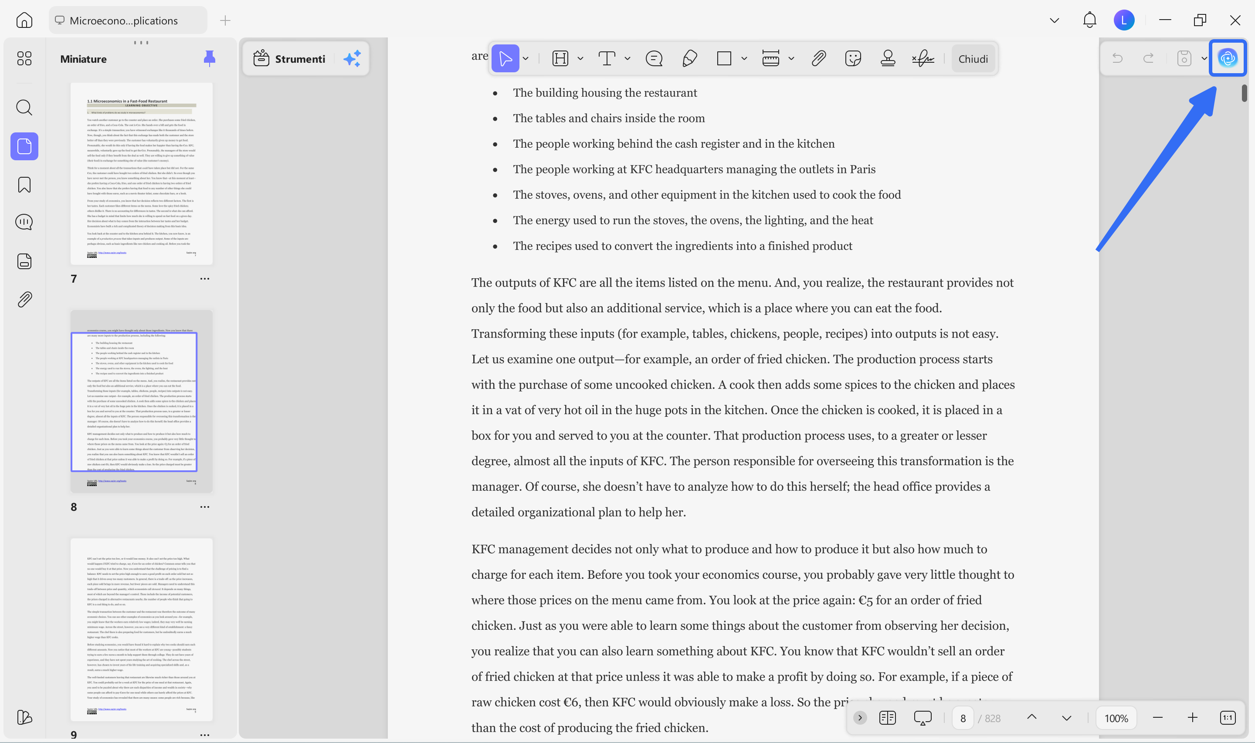Screen dimensions: 1255x743
Task: Select page 8 thumbnail
Action: click(x=142, y=402)
